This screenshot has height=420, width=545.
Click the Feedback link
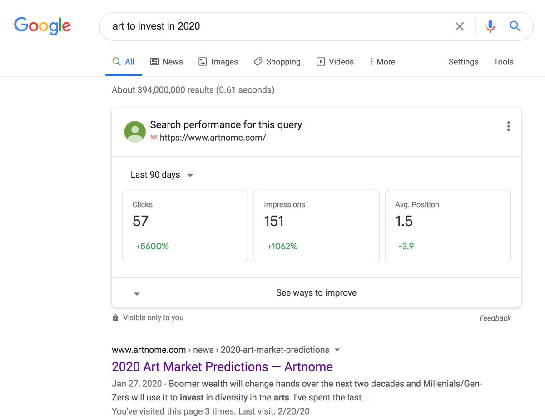[495, 318]
